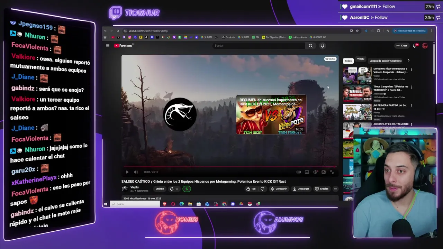Open the DURISIMO Ricoy contraataca thumbnail

pos(357,75)
